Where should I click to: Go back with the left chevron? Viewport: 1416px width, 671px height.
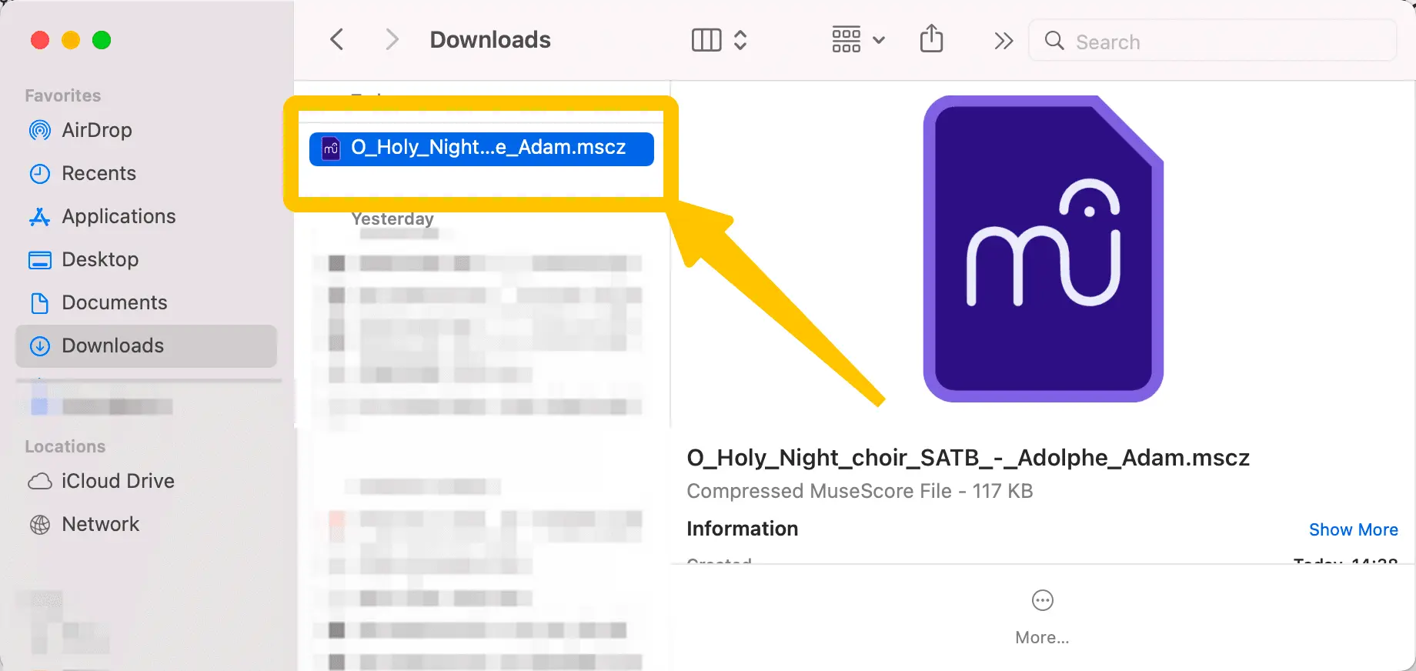click(x=336, y=39)
